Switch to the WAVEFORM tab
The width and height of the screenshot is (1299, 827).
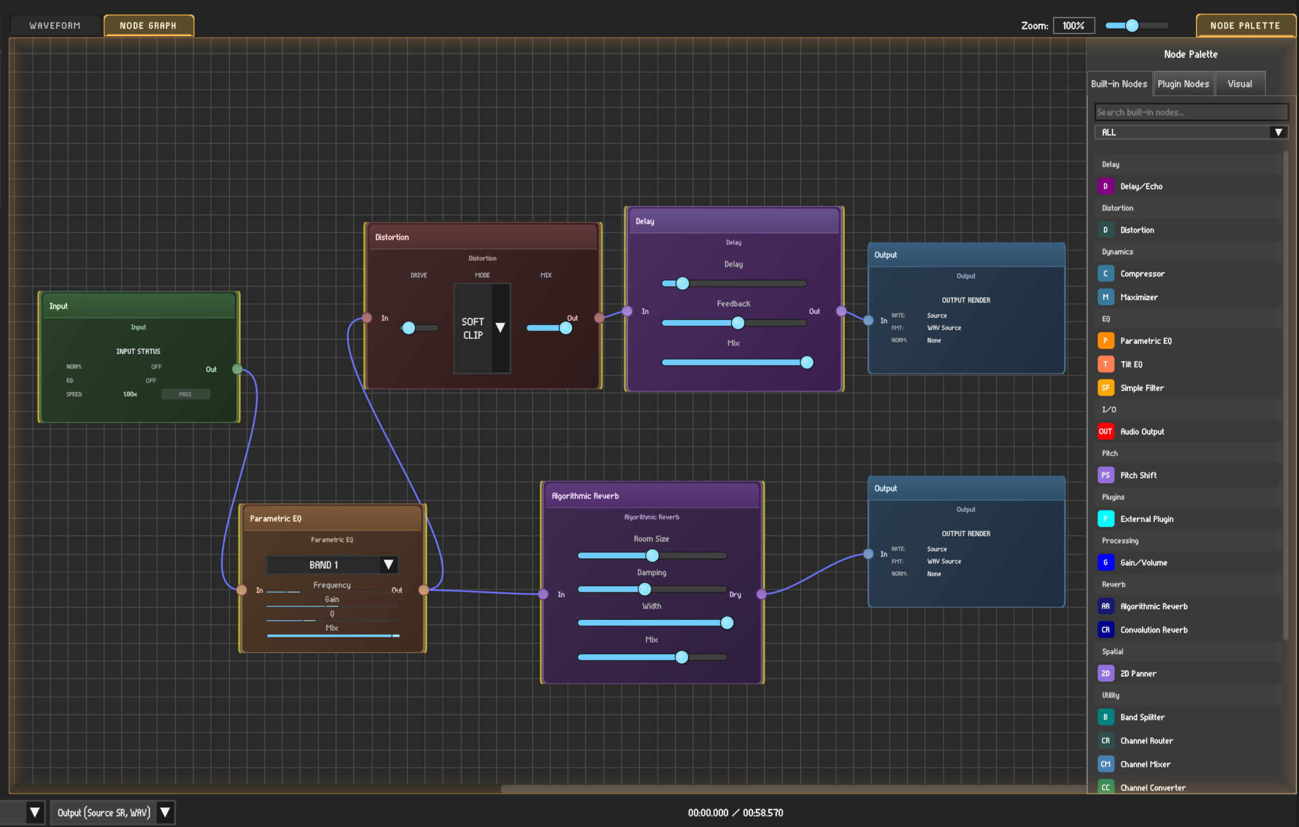point(55,25)
